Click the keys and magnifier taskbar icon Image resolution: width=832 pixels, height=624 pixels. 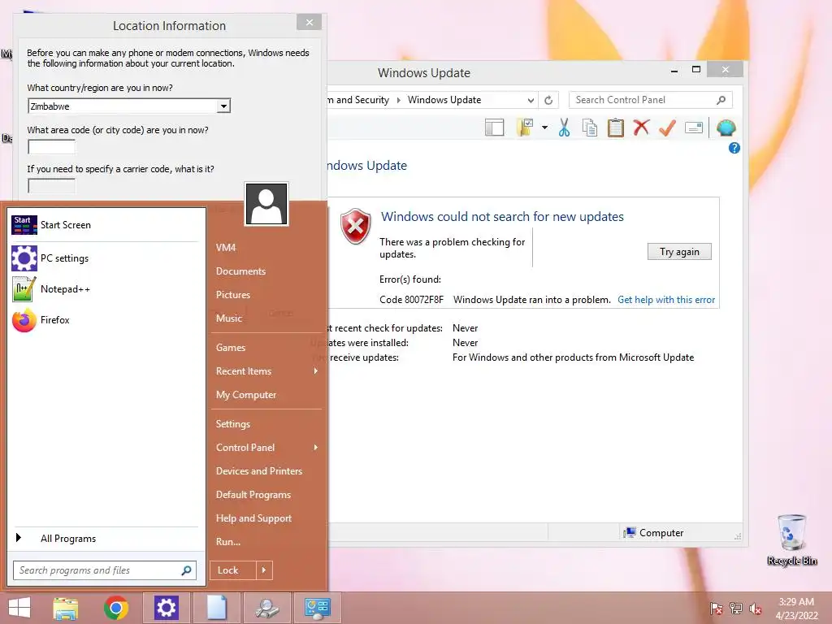[266, 608]
